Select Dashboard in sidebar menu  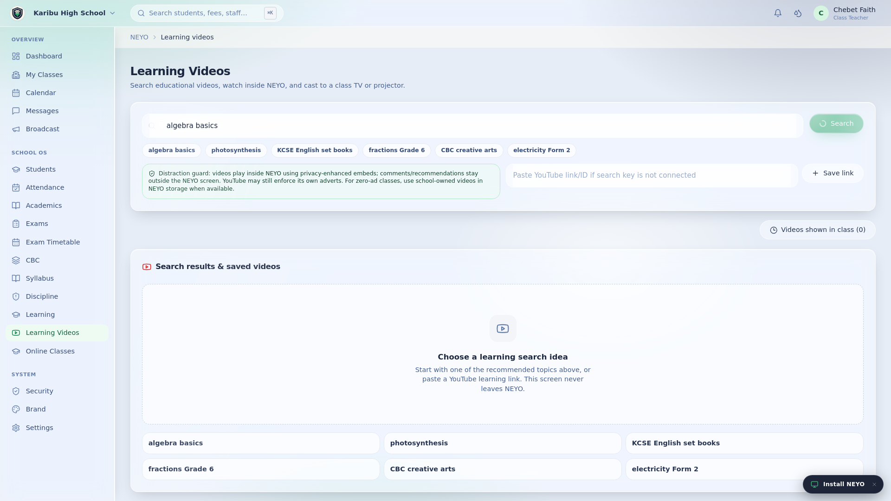(57, 56)
